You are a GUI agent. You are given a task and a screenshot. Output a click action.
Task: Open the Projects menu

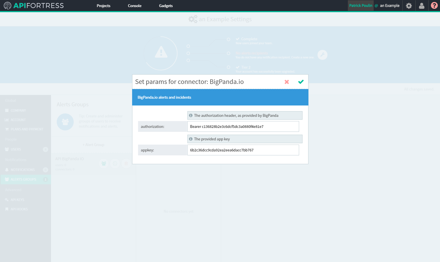click(x=103, y=6)
